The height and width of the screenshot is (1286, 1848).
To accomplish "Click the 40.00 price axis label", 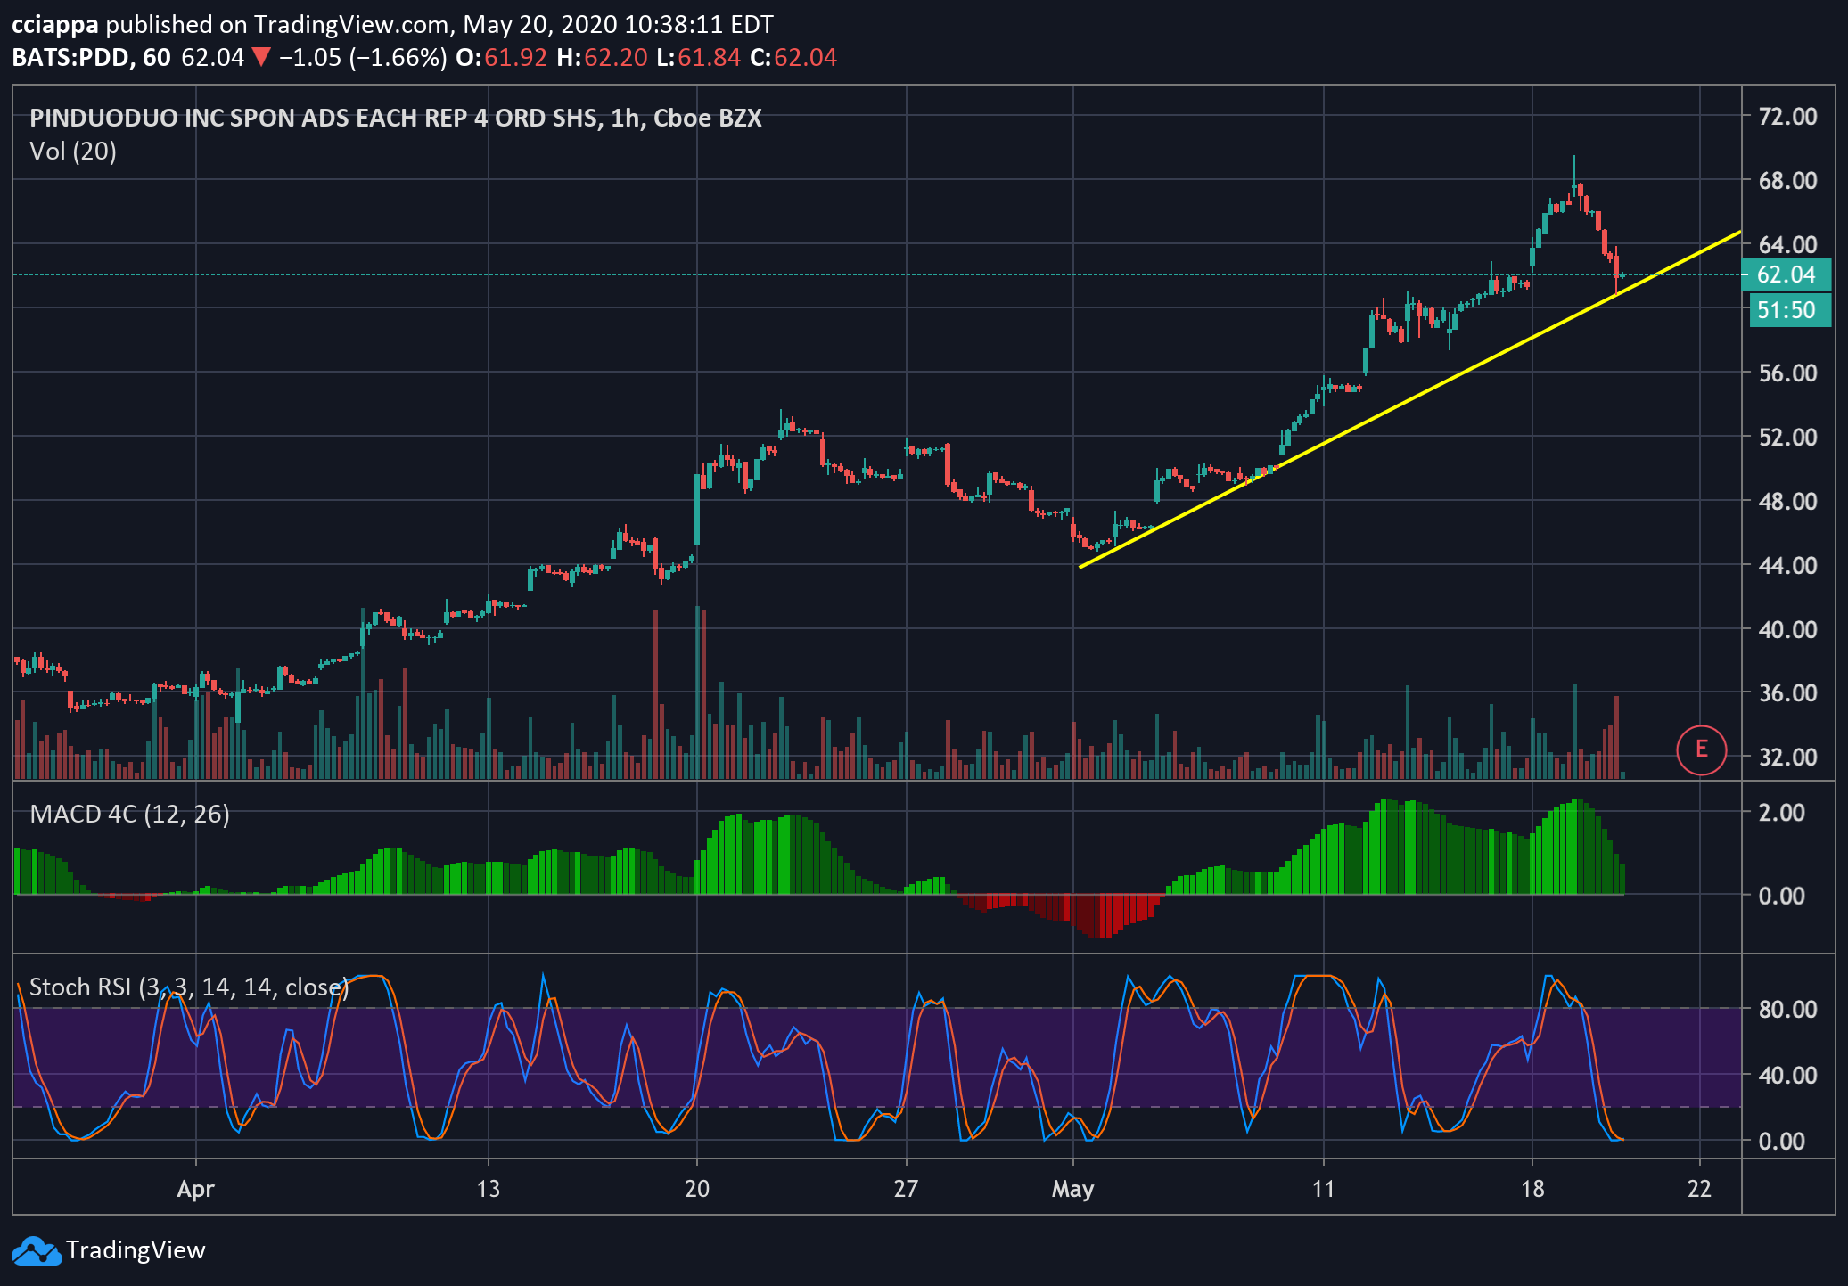I will click(x=1787, y=629).
